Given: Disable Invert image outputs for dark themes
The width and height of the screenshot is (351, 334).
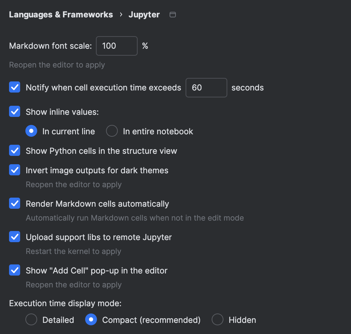Looking at the screenshot, I should coord(15,170).
